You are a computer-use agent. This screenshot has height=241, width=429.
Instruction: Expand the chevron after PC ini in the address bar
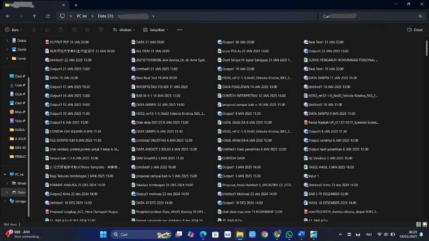(x=92, y=16)
